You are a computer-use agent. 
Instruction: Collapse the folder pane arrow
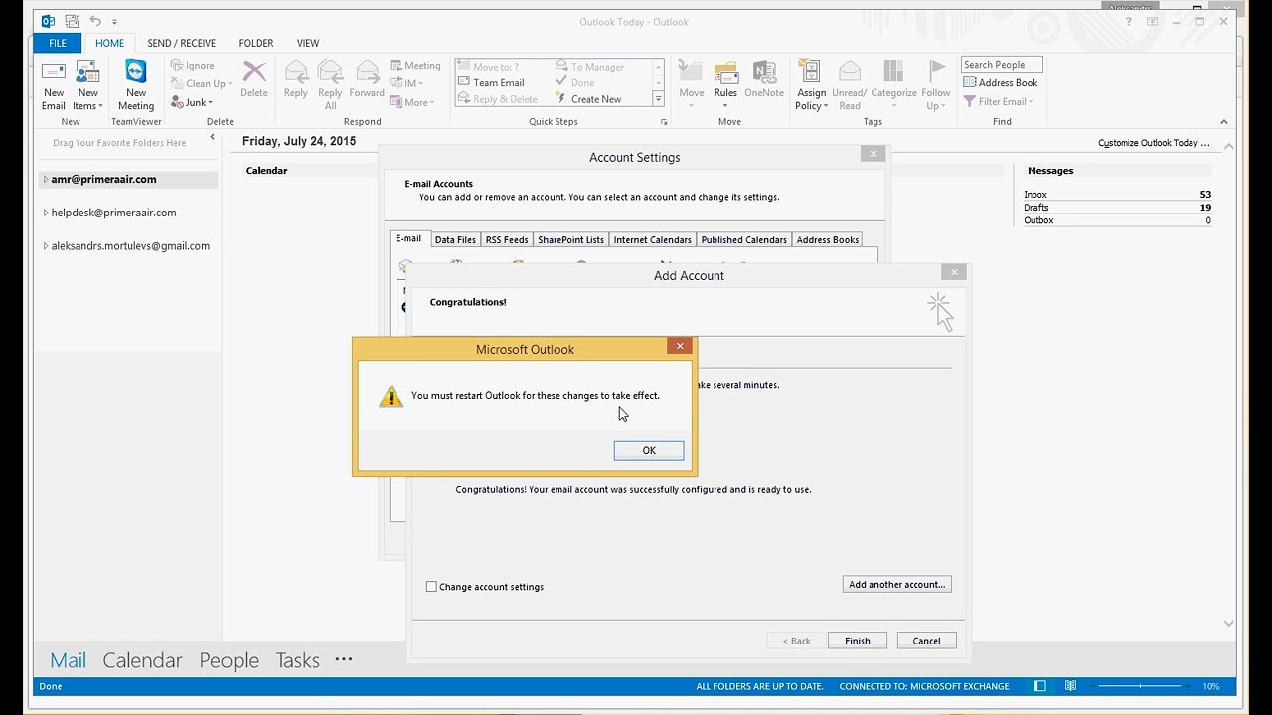click(x=212, y=138)
